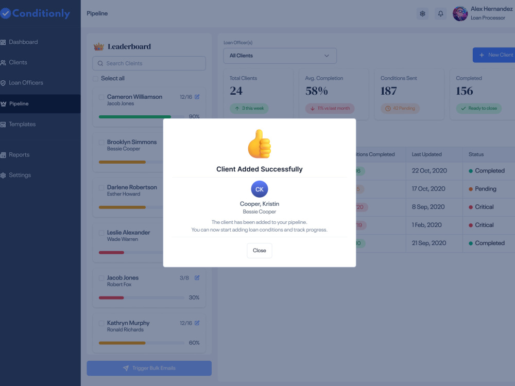Click the Conditionly logo
Image resolution: width=515 pixels, height=386 pixels.
[35, 13]
